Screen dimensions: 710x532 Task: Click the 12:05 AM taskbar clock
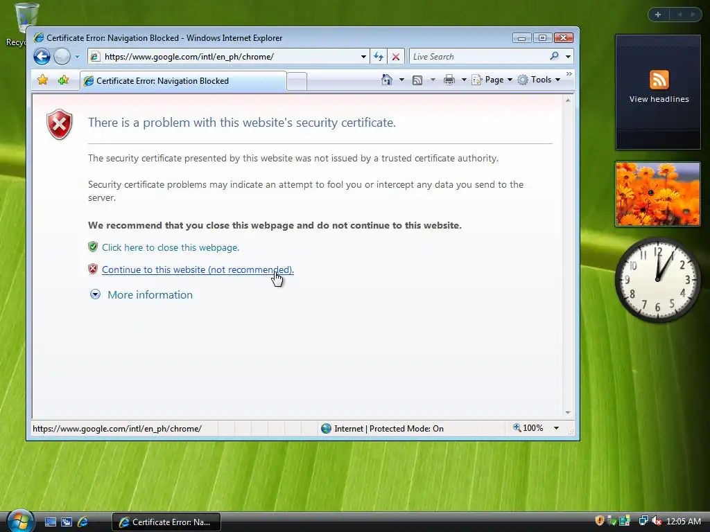pos(684,522)
